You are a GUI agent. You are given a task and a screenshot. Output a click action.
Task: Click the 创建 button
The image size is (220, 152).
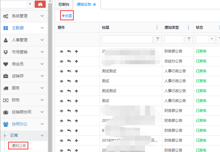(x=67, y=15)
